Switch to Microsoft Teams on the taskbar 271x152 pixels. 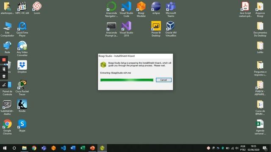44,148
